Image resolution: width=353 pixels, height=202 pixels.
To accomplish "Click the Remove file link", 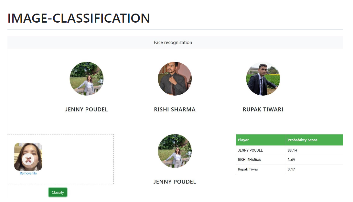I will pyautogui.click(x=28, y=173).
